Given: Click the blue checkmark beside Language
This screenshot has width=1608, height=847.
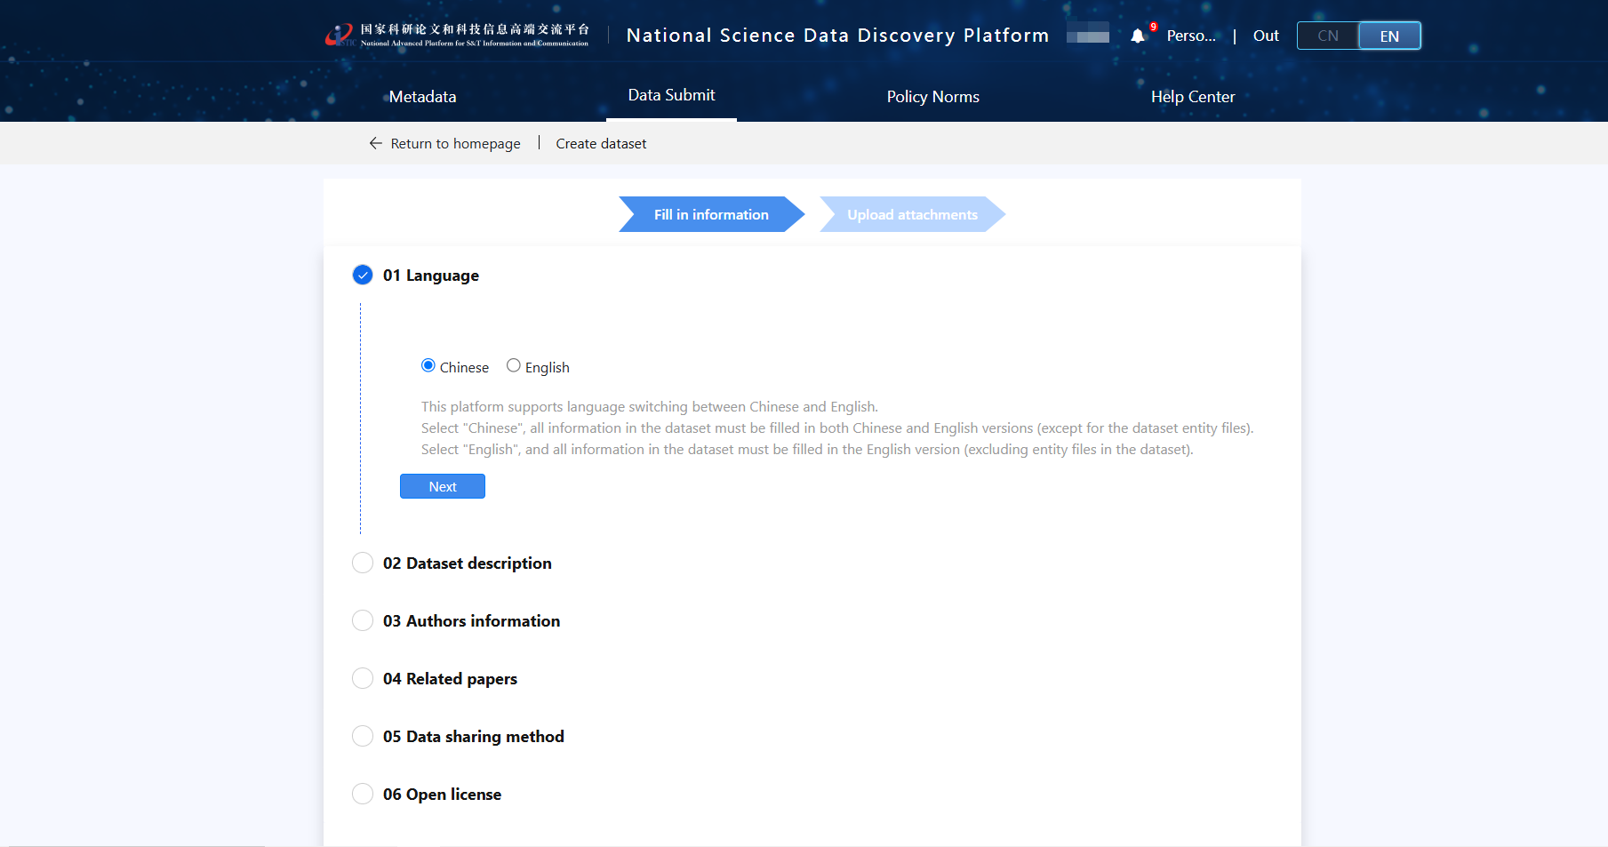Looking at the screenshot, I should pos(363,275).
